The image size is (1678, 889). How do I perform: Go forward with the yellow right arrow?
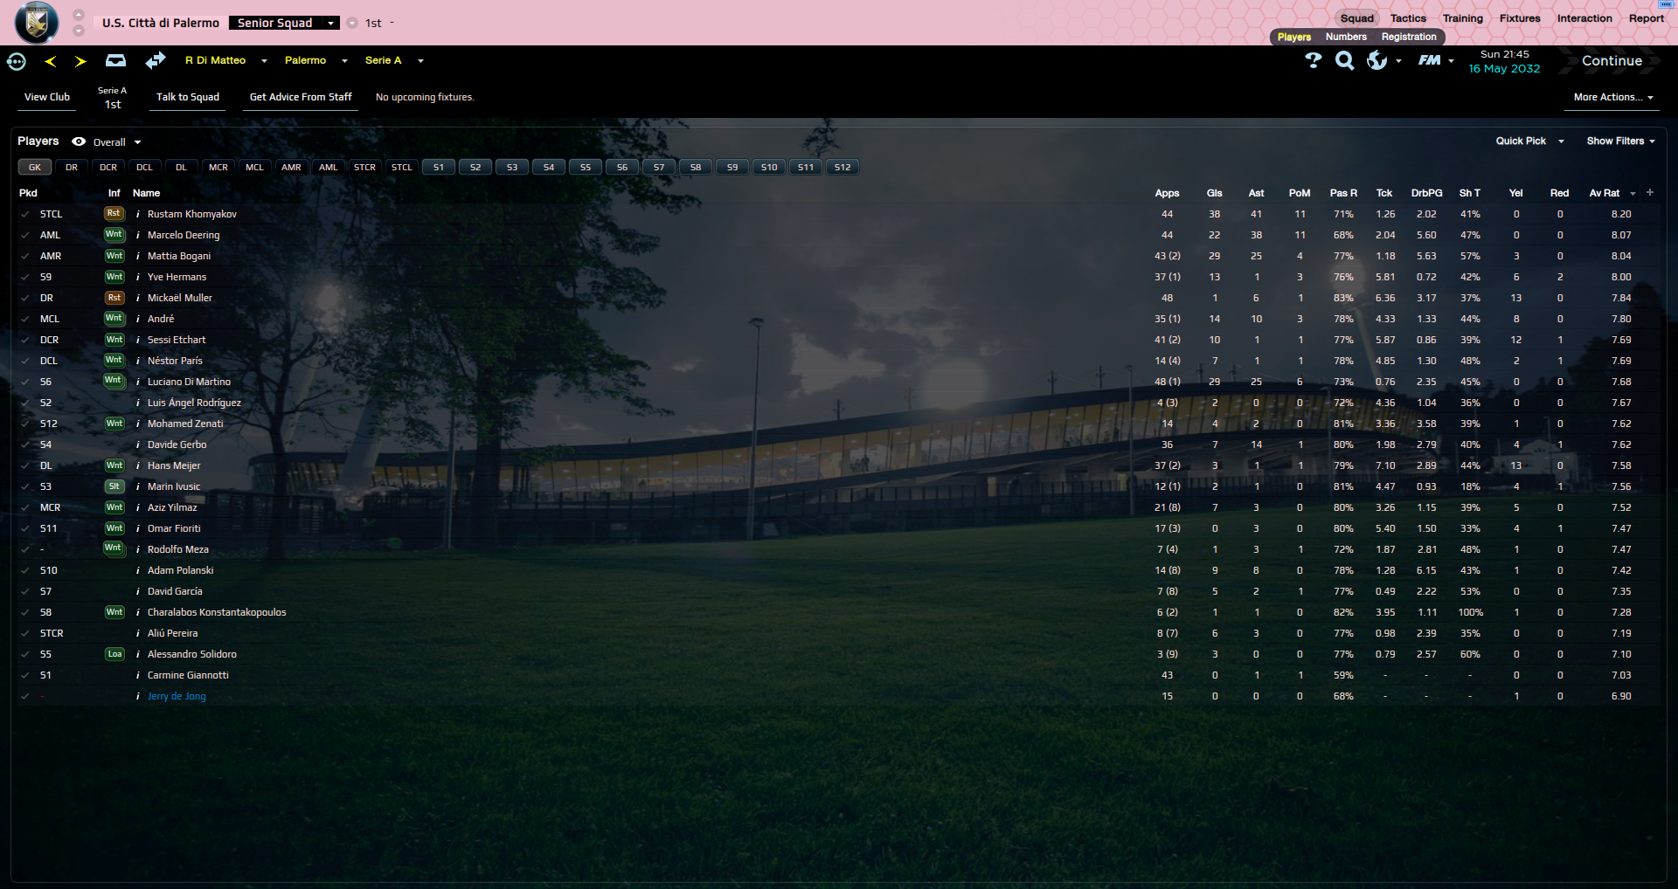coord(80,61)
